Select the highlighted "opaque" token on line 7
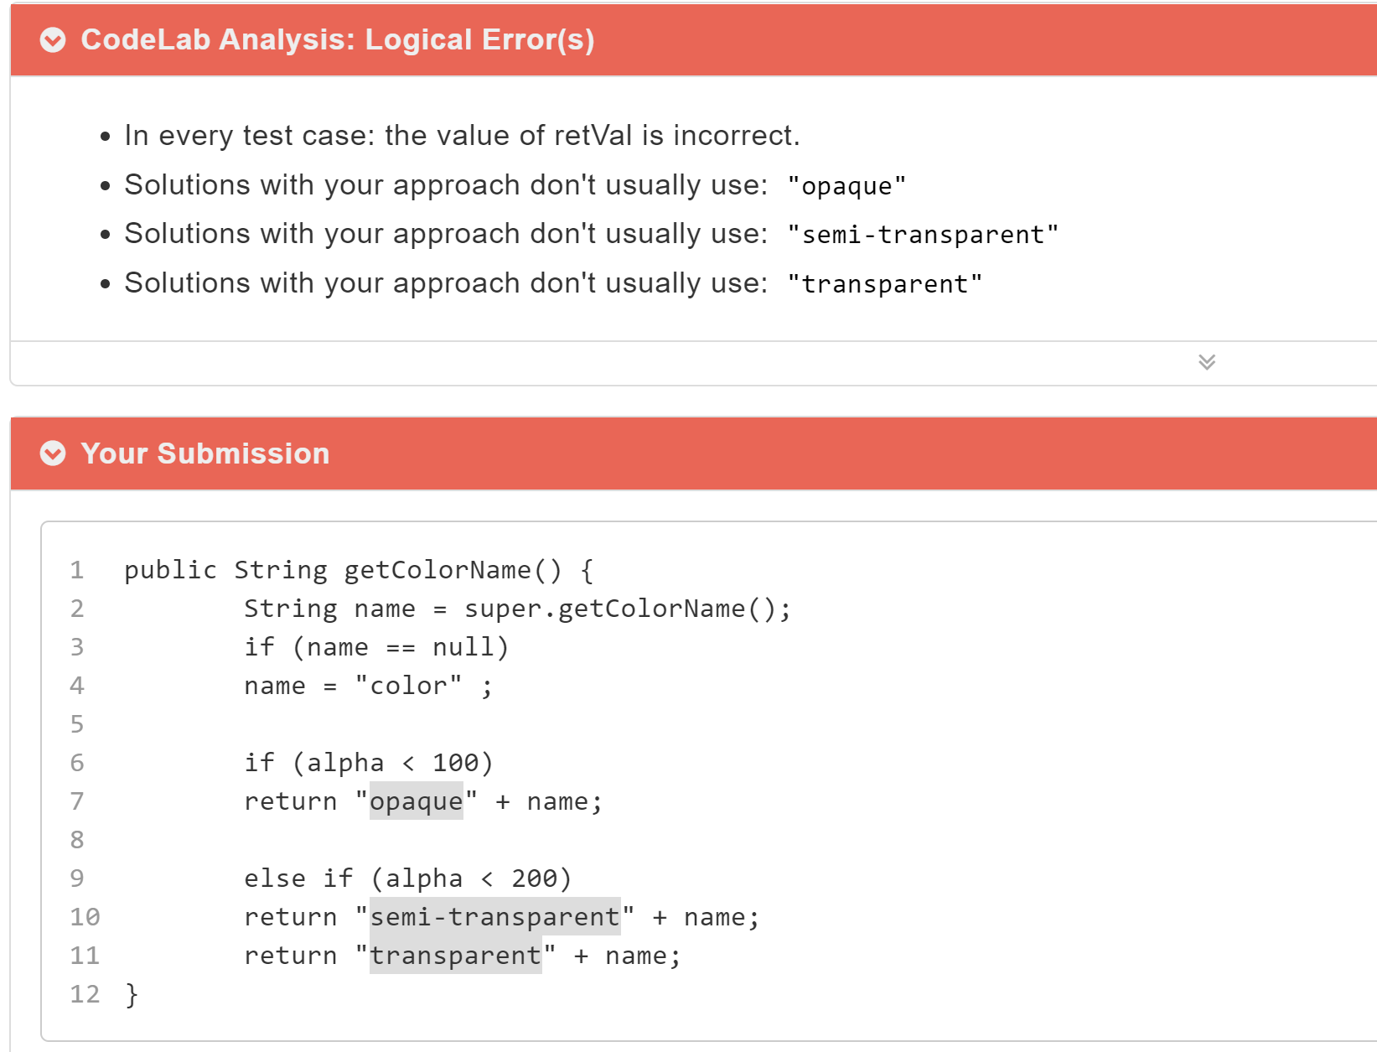Viewport: 1377px width, 1052px height. [x=415, y=801]
